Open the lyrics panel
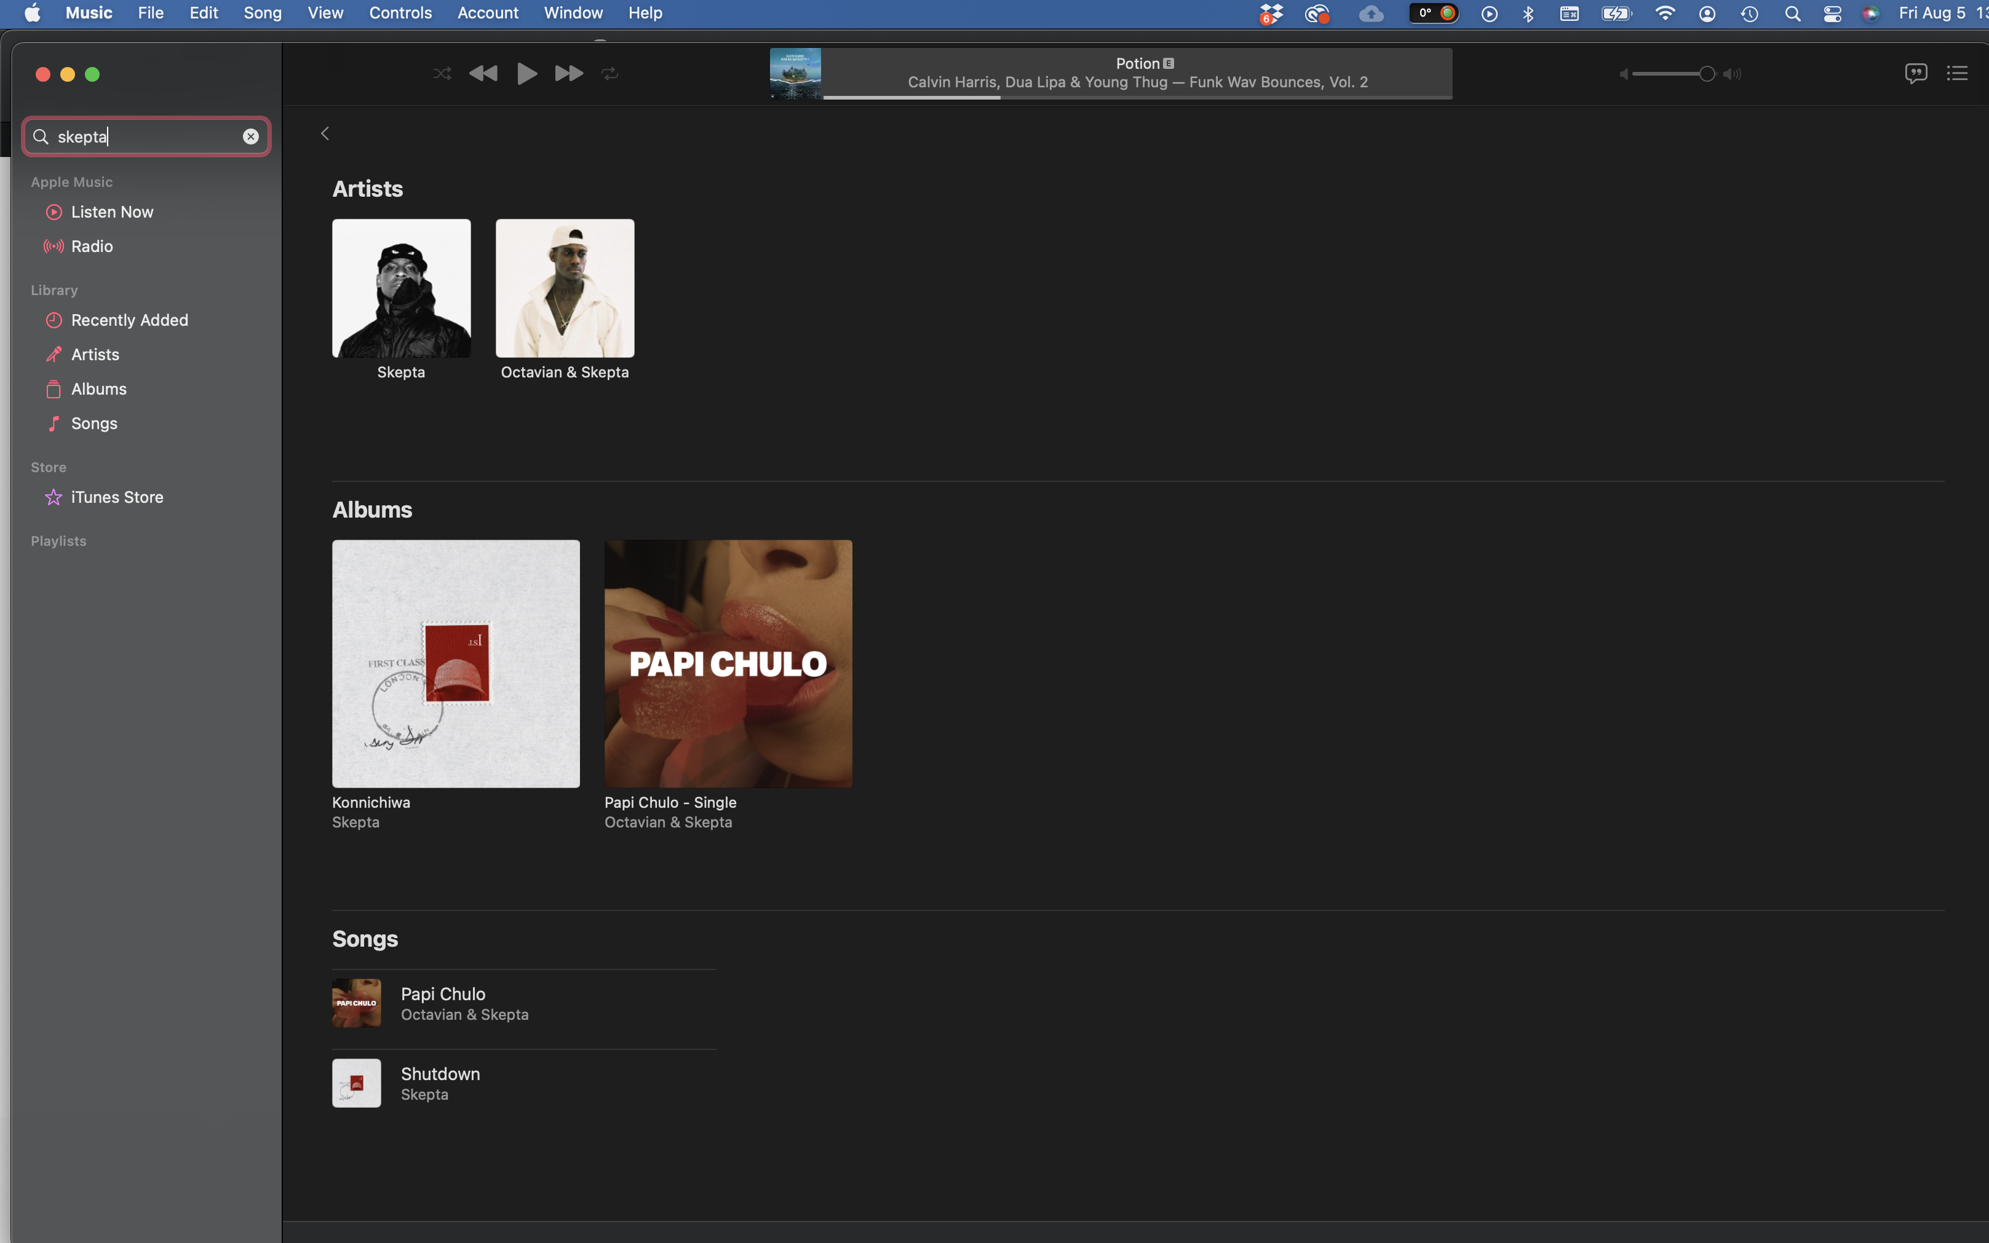 coord(1915,74)
